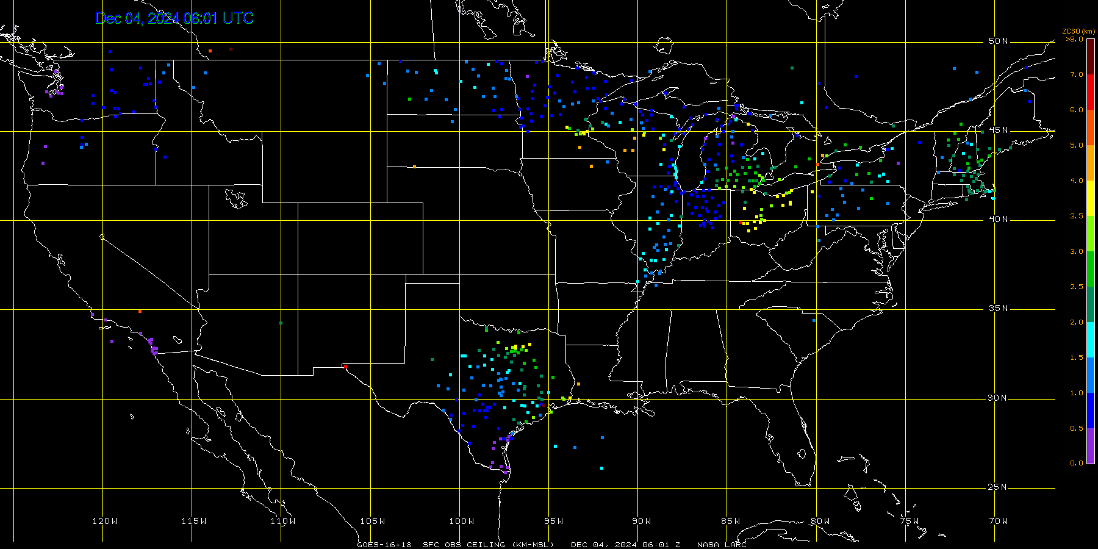Pick the purple colorbar segment between 0.0 and 0.5
This screenshot has height=549, width=1098.
click(1091, 446)
